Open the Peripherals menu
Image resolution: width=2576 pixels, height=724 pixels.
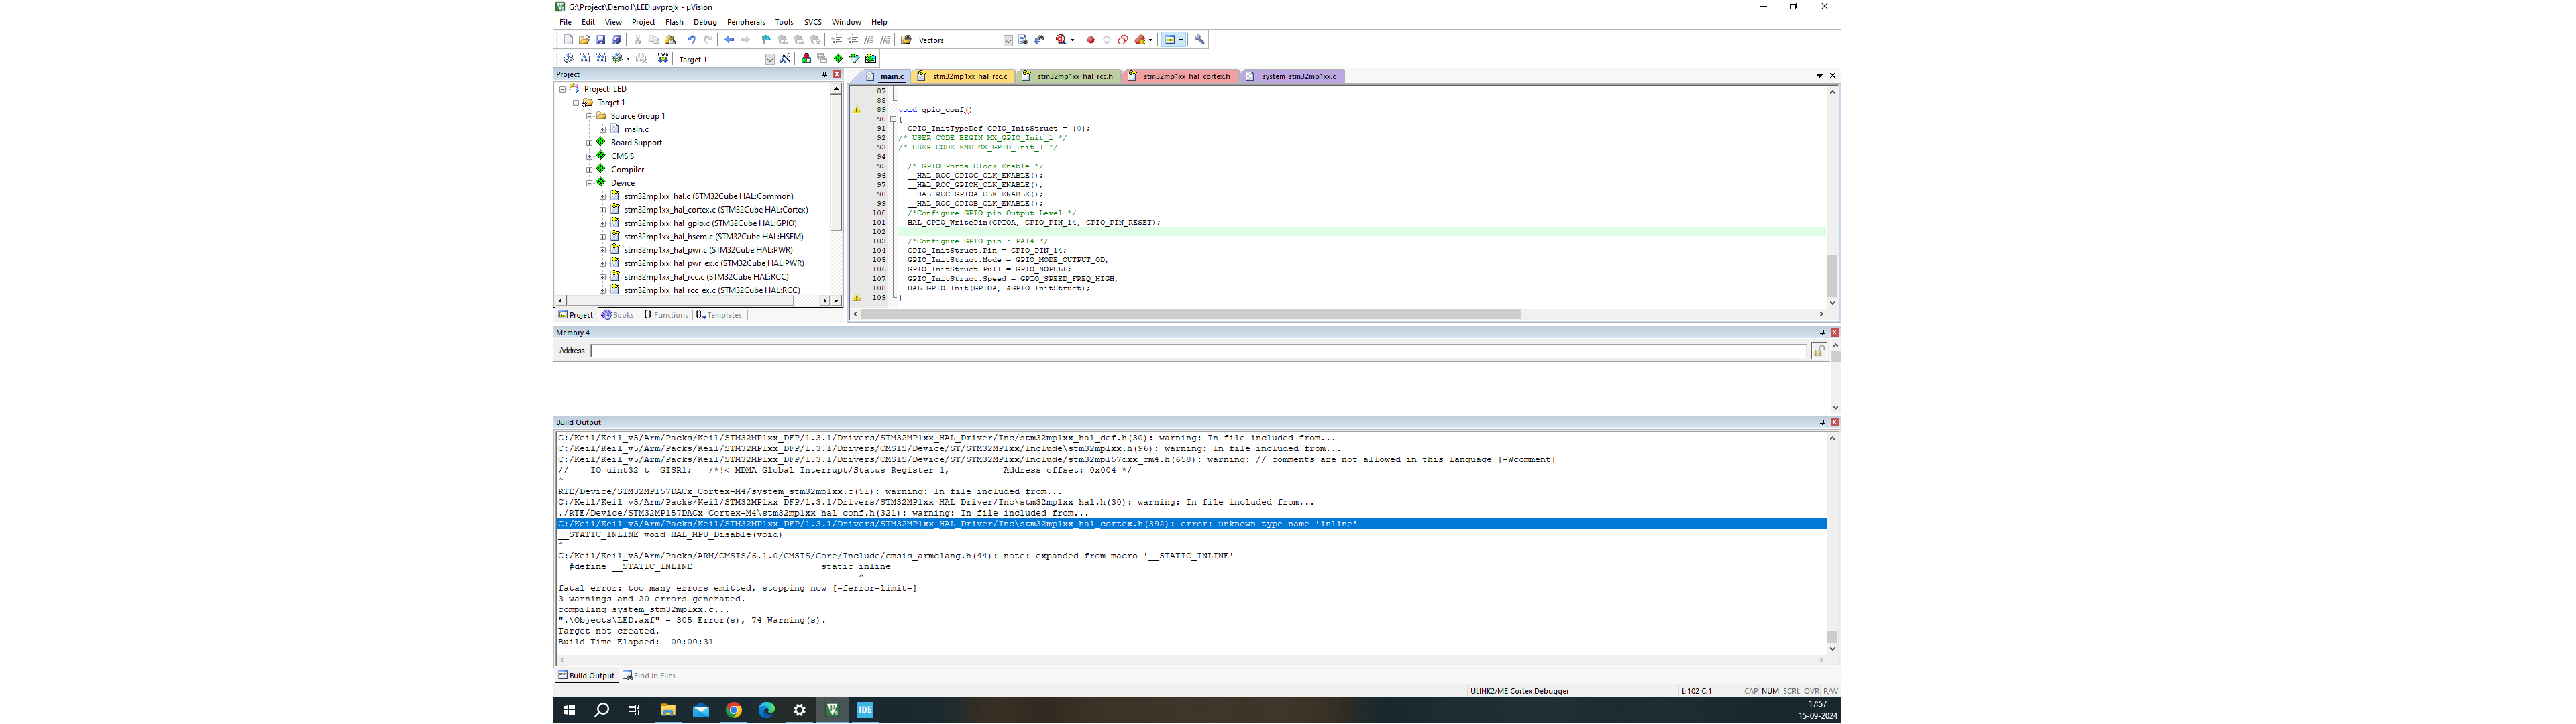click(x=745, y=22)
